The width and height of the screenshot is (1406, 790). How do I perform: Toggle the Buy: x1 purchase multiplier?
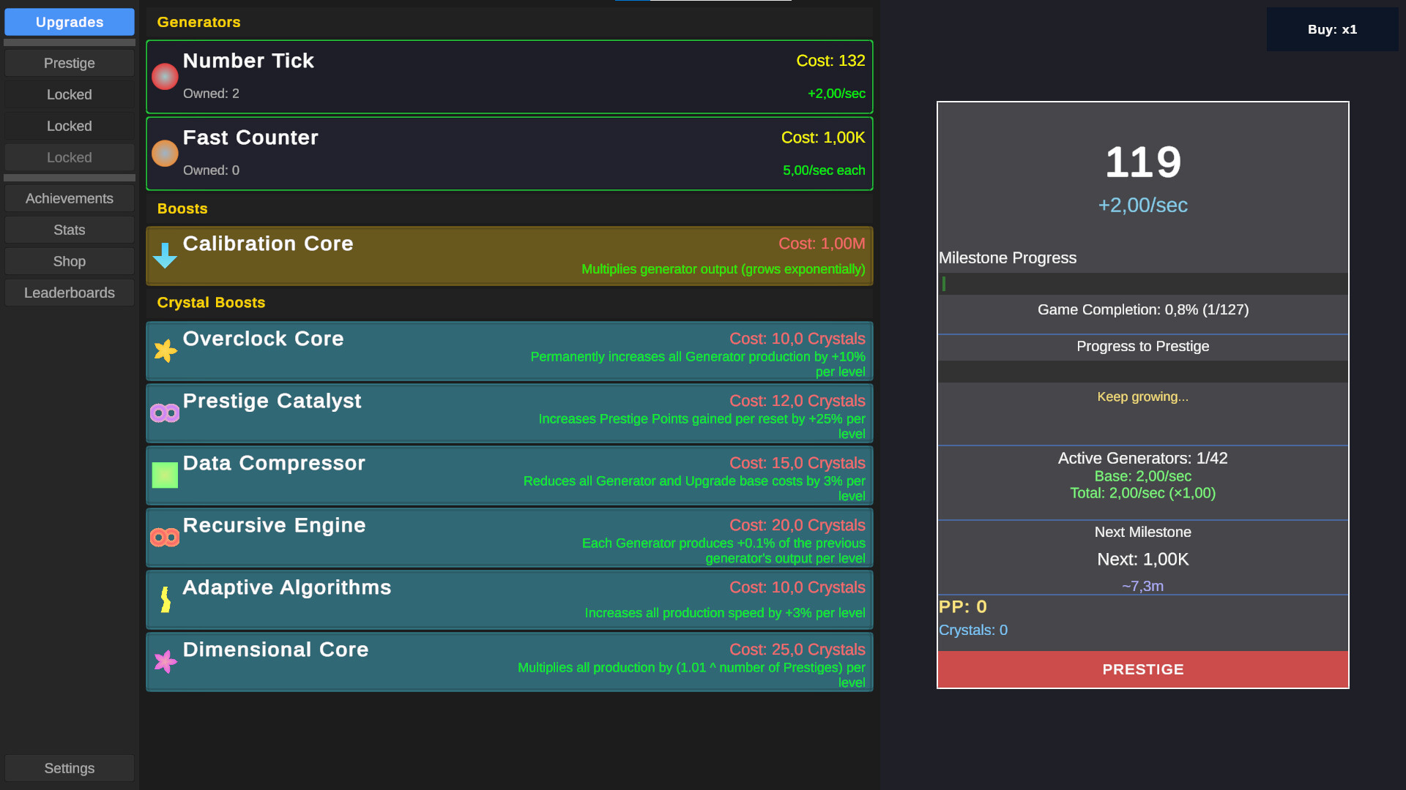[x=1331, y=29]
